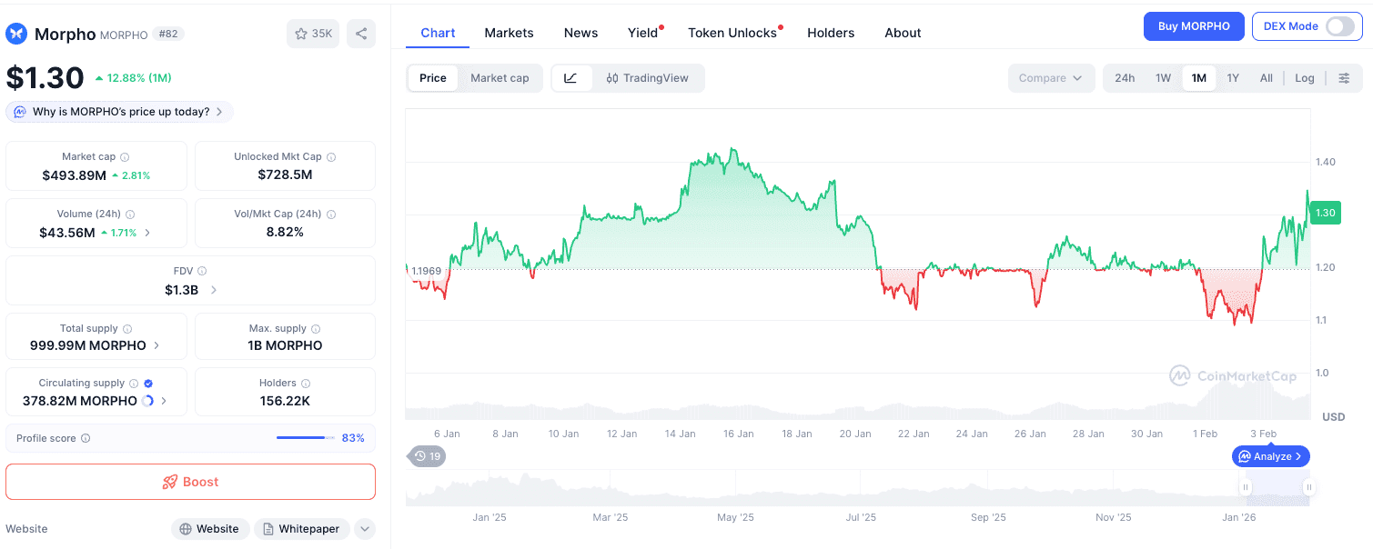The height and width of the screenshot is (549, 1373).
Task: Select the 1Y time range
Action: point(1232,78)
